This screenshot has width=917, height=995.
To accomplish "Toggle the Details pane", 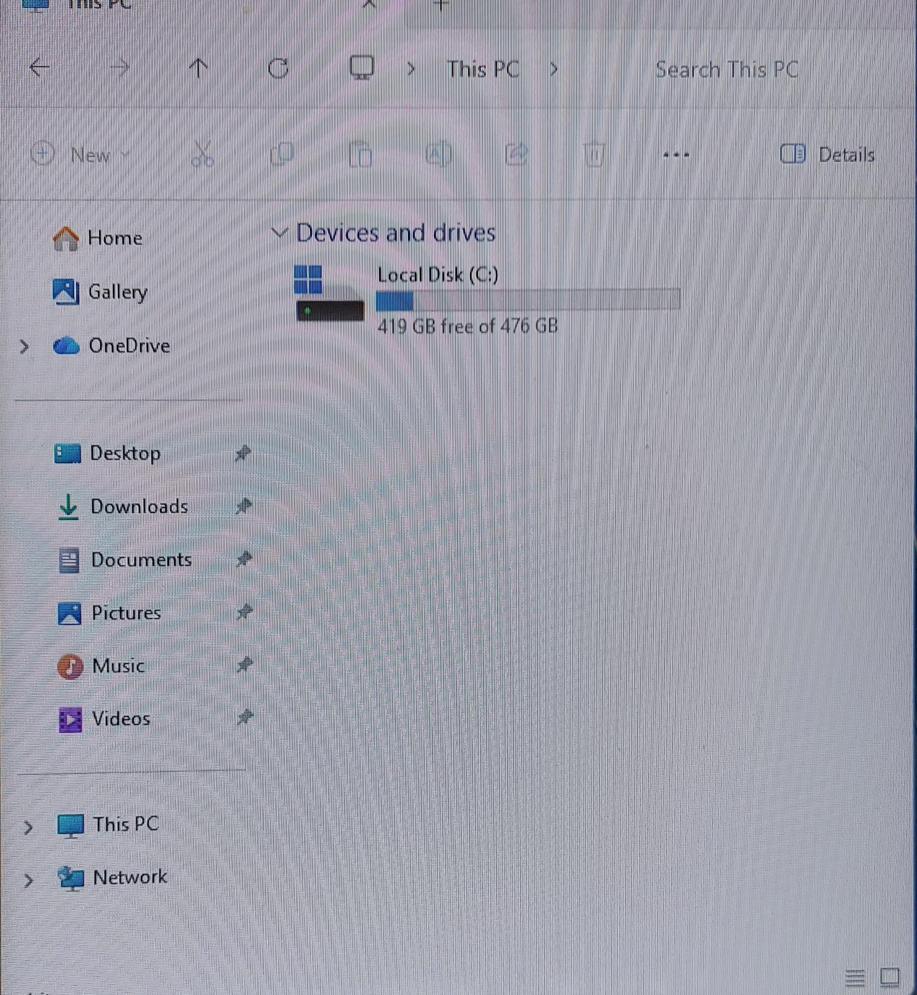I will pyautogui.click(x=827, y=154).
